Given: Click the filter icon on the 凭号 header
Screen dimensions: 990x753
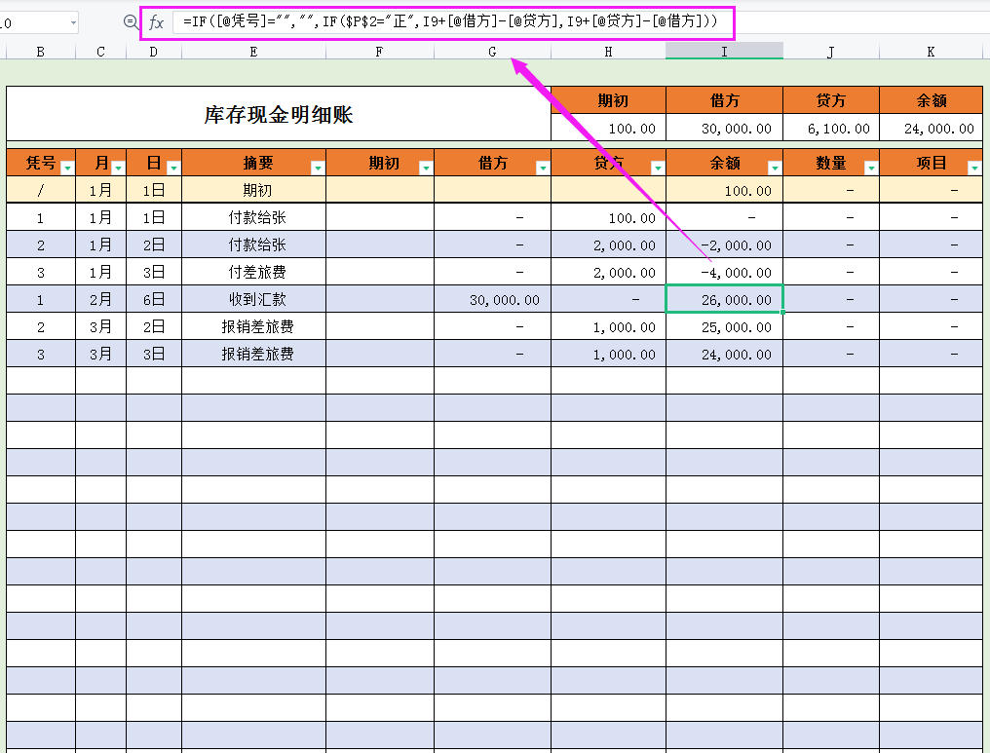Looking at the screenshot, I should [68, 167].
